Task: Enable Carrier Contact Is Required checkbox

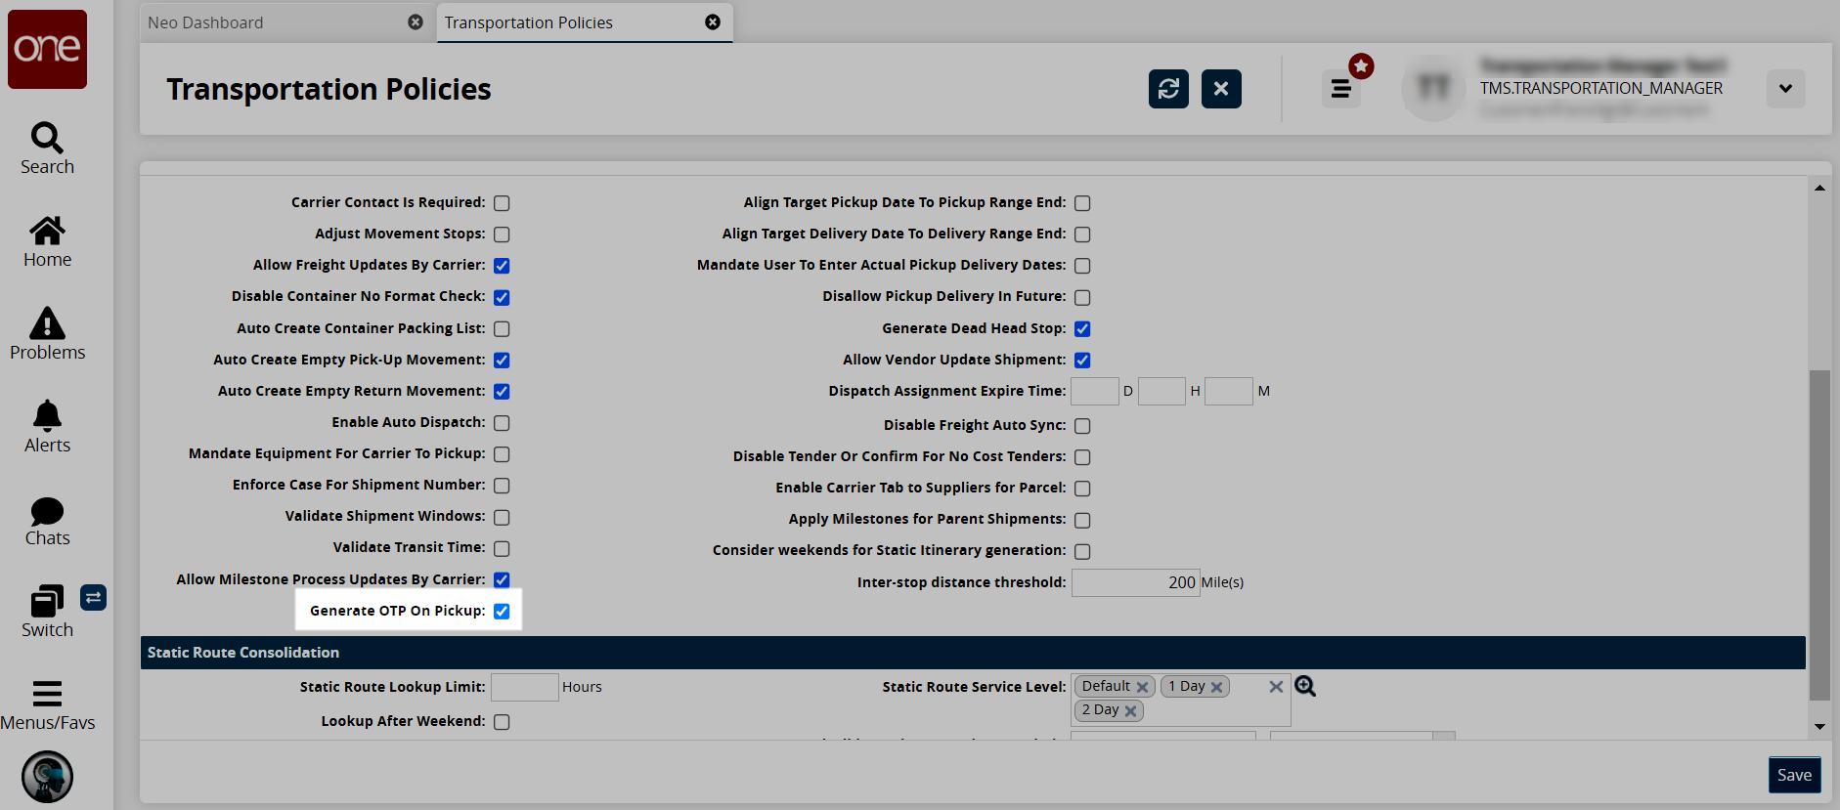Action: click(502, 203)
